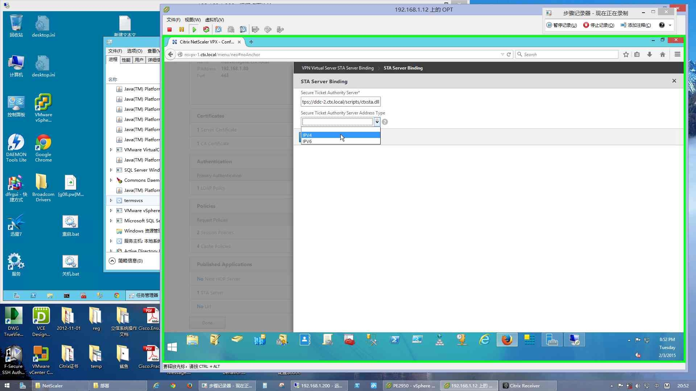Select the Citrix NetScaler VPX browser tab

click(207, 42)
